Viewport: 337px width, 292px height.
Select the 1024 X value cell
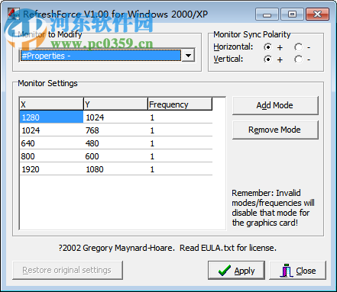tap(51, 130)
